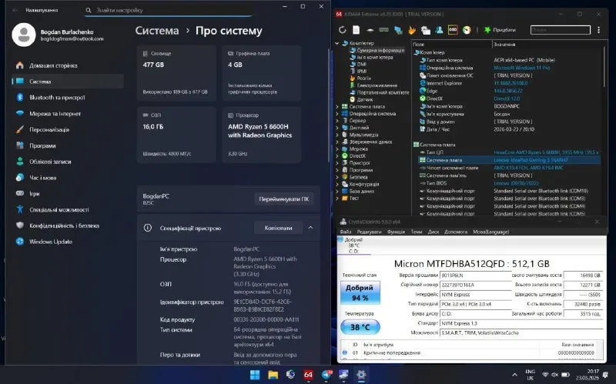Open the OSD panel icon in AIDA64
This screenshot has width=616, height=384.
[453, 30]
